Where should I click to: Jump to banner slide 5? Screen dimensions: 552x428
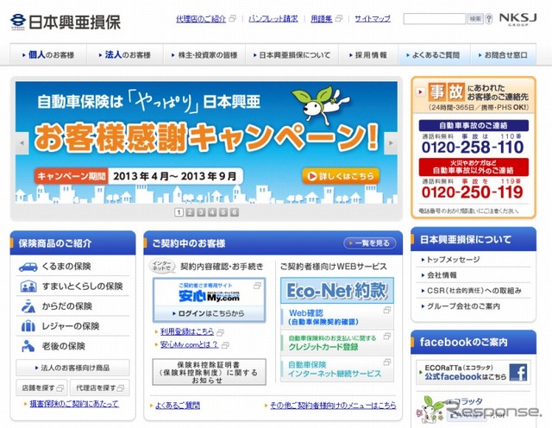[223, 212]
